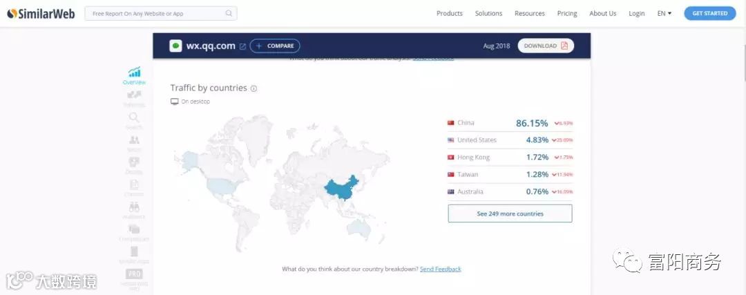Click the wx.qq.com domain title

pos(210,46)
